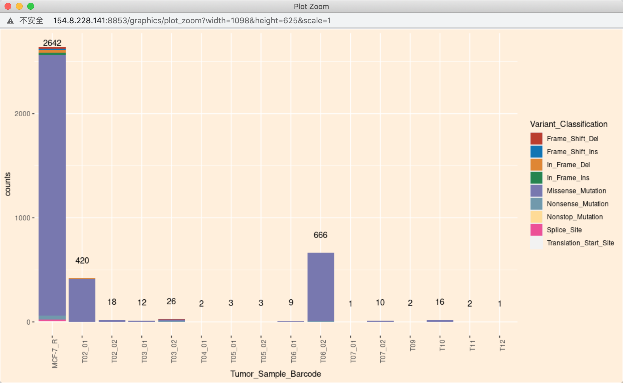
Task: Click the Frame_Shift_Del legend label
Action: tap(573, 139)
